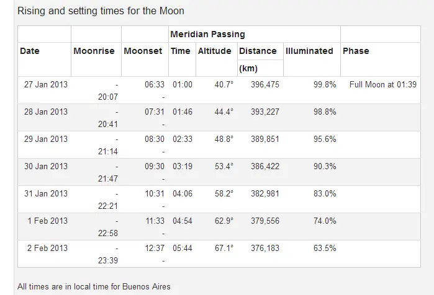
Task: Select the 2 Feb 2013 date cell
Action: pyautogui.click(x=47, y=249)
